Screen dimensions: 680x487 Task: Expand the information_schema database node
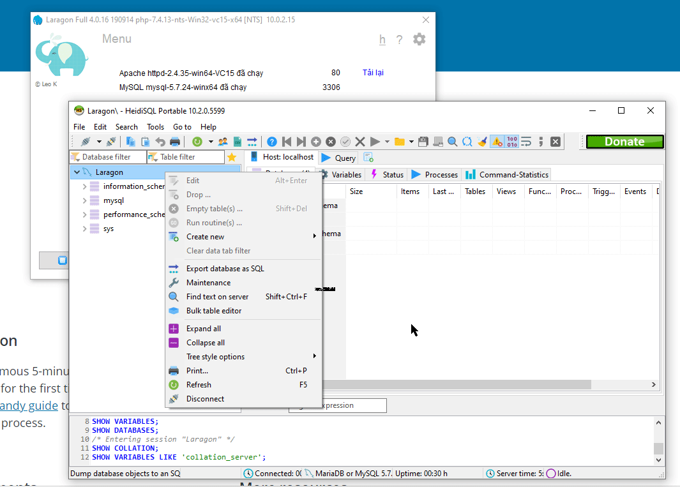(84, 186)
